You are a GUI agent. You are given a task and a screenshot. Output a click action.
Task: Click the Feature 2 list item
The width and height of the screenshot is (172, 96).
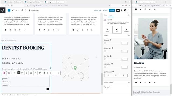coord(6,82)
